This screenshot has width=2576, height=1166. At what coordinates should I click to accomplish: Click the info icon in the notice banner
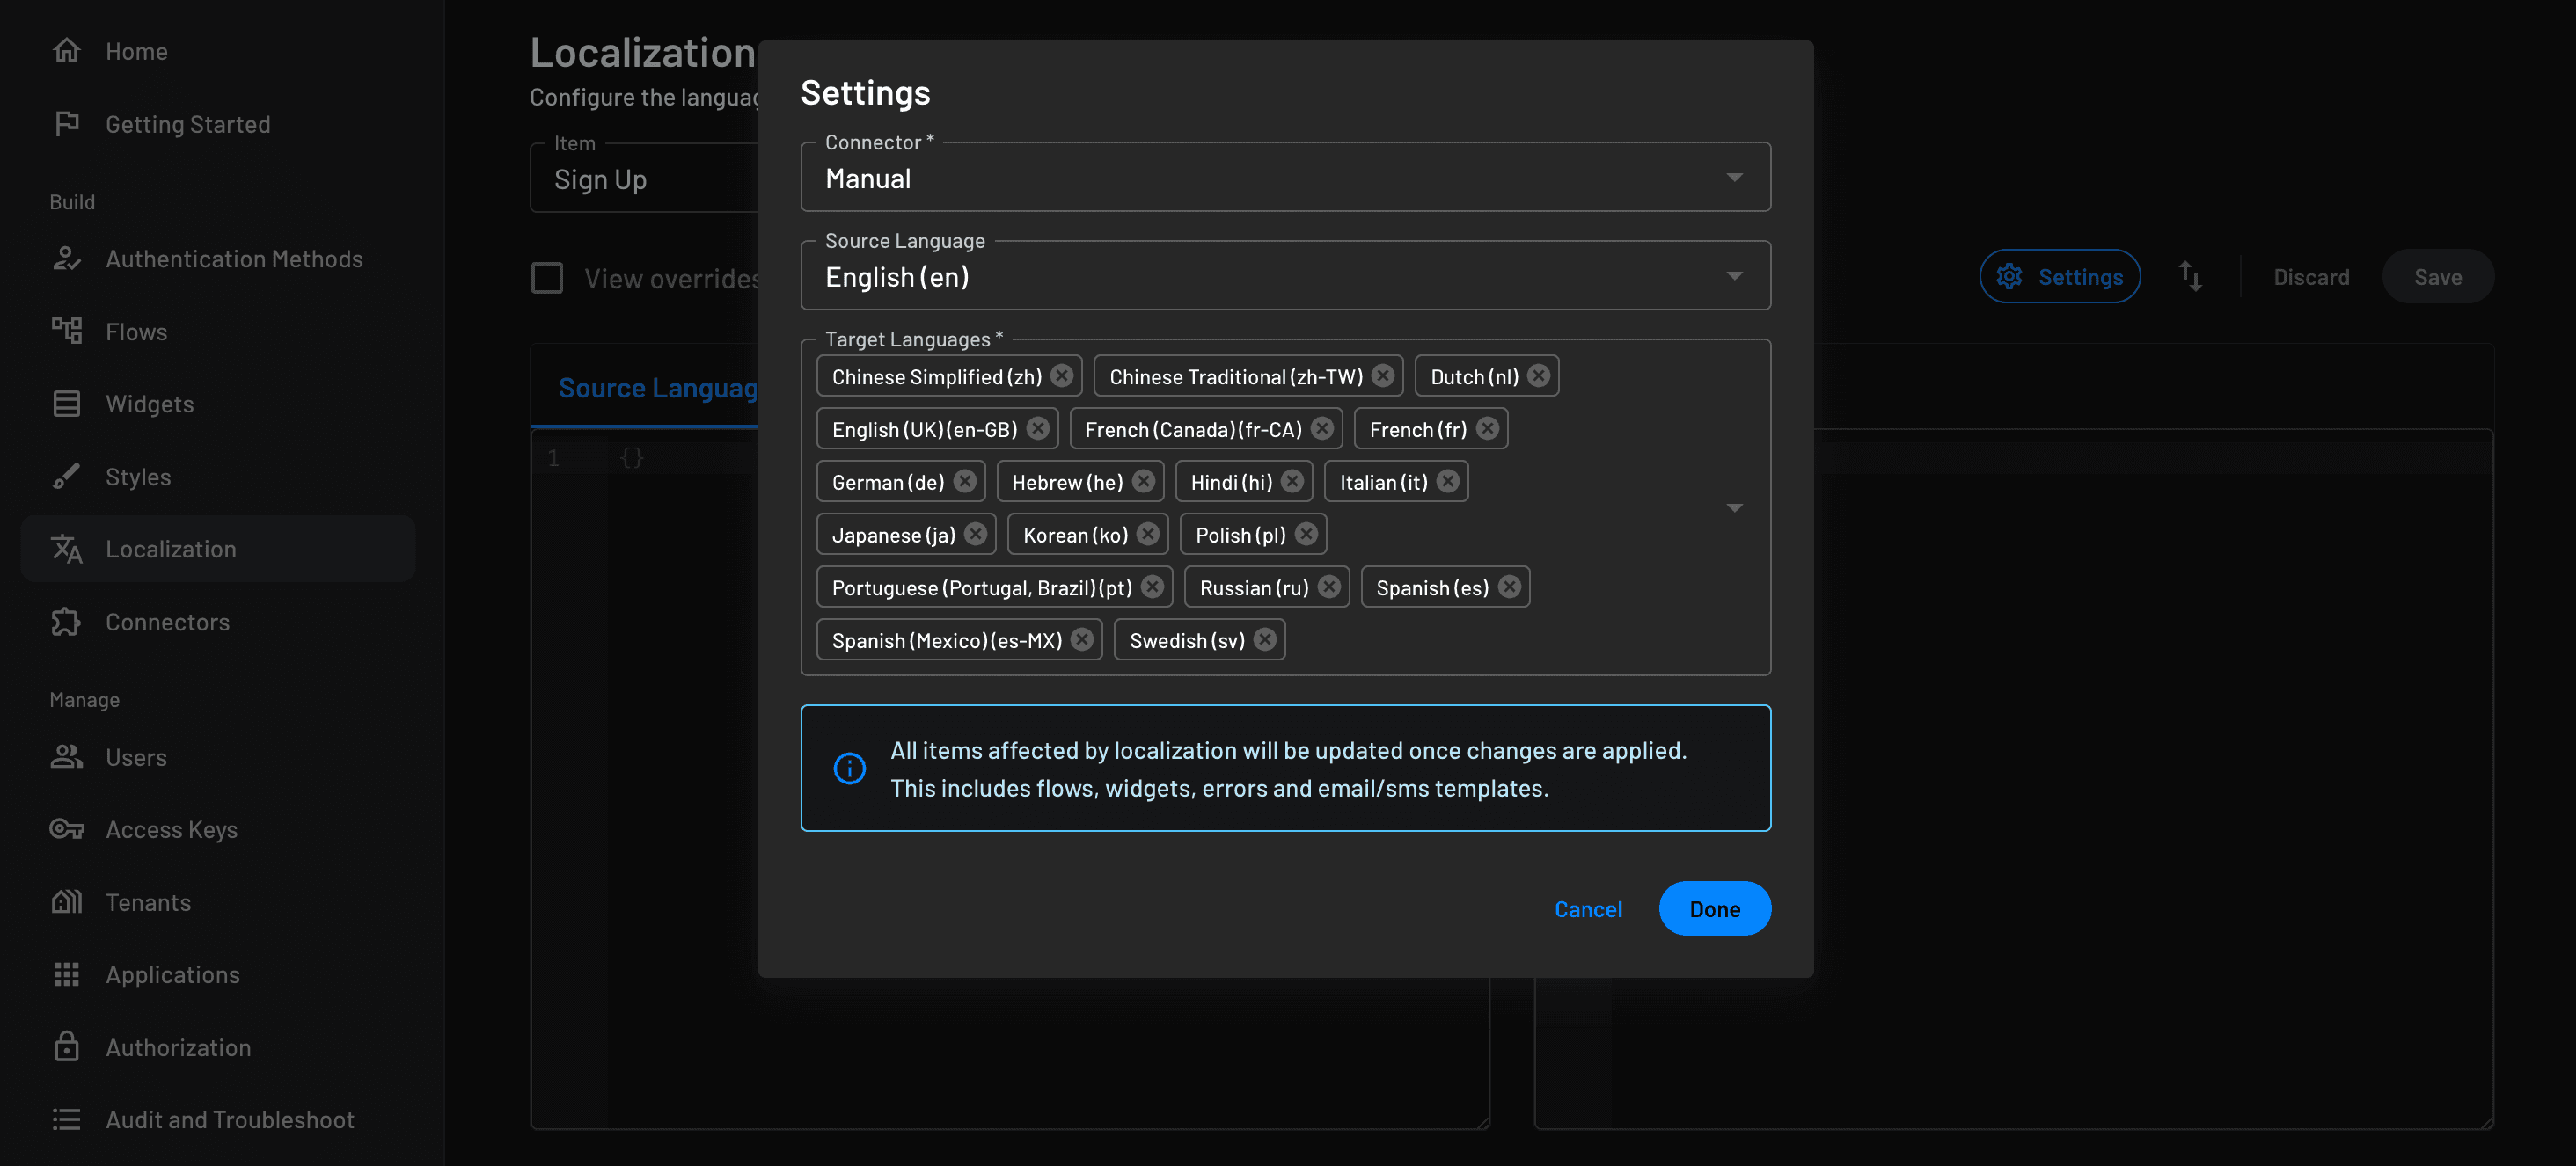(x=849, y=769)
